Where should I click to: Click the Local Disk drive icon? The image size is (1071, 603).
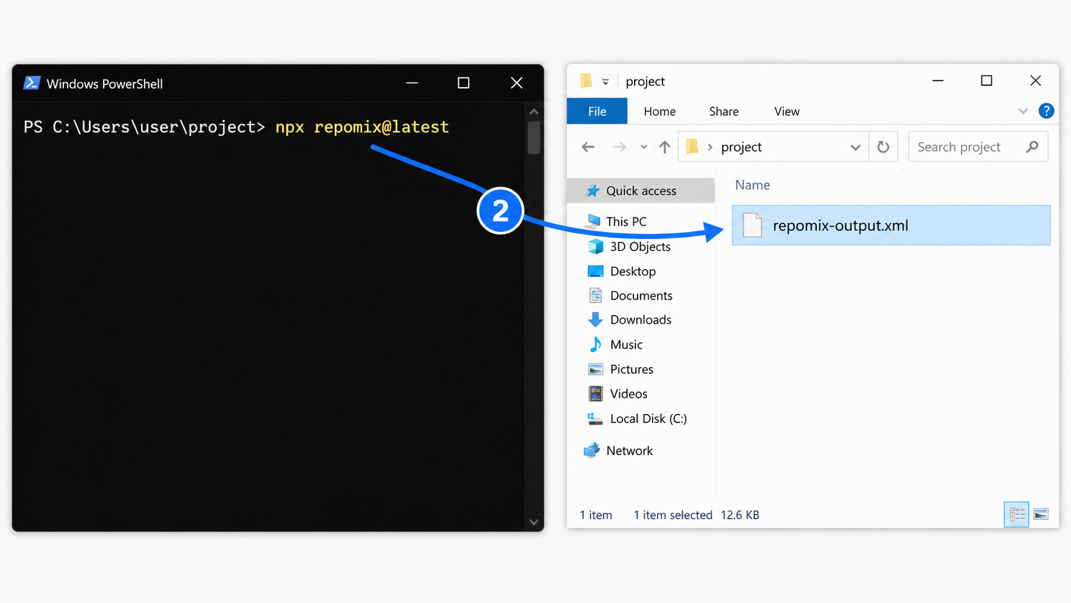point(595,419)
